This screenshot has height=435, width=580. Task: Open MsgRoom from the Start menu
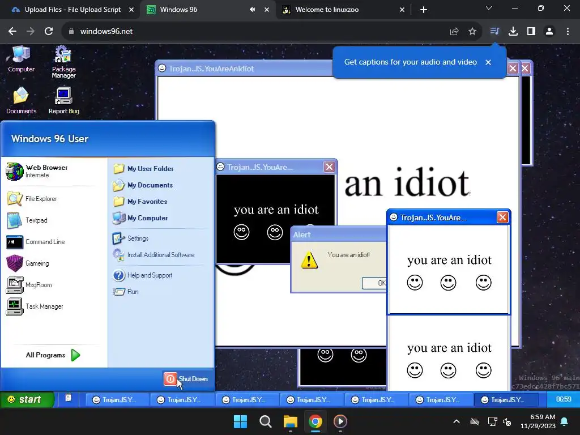coord(29,285)
